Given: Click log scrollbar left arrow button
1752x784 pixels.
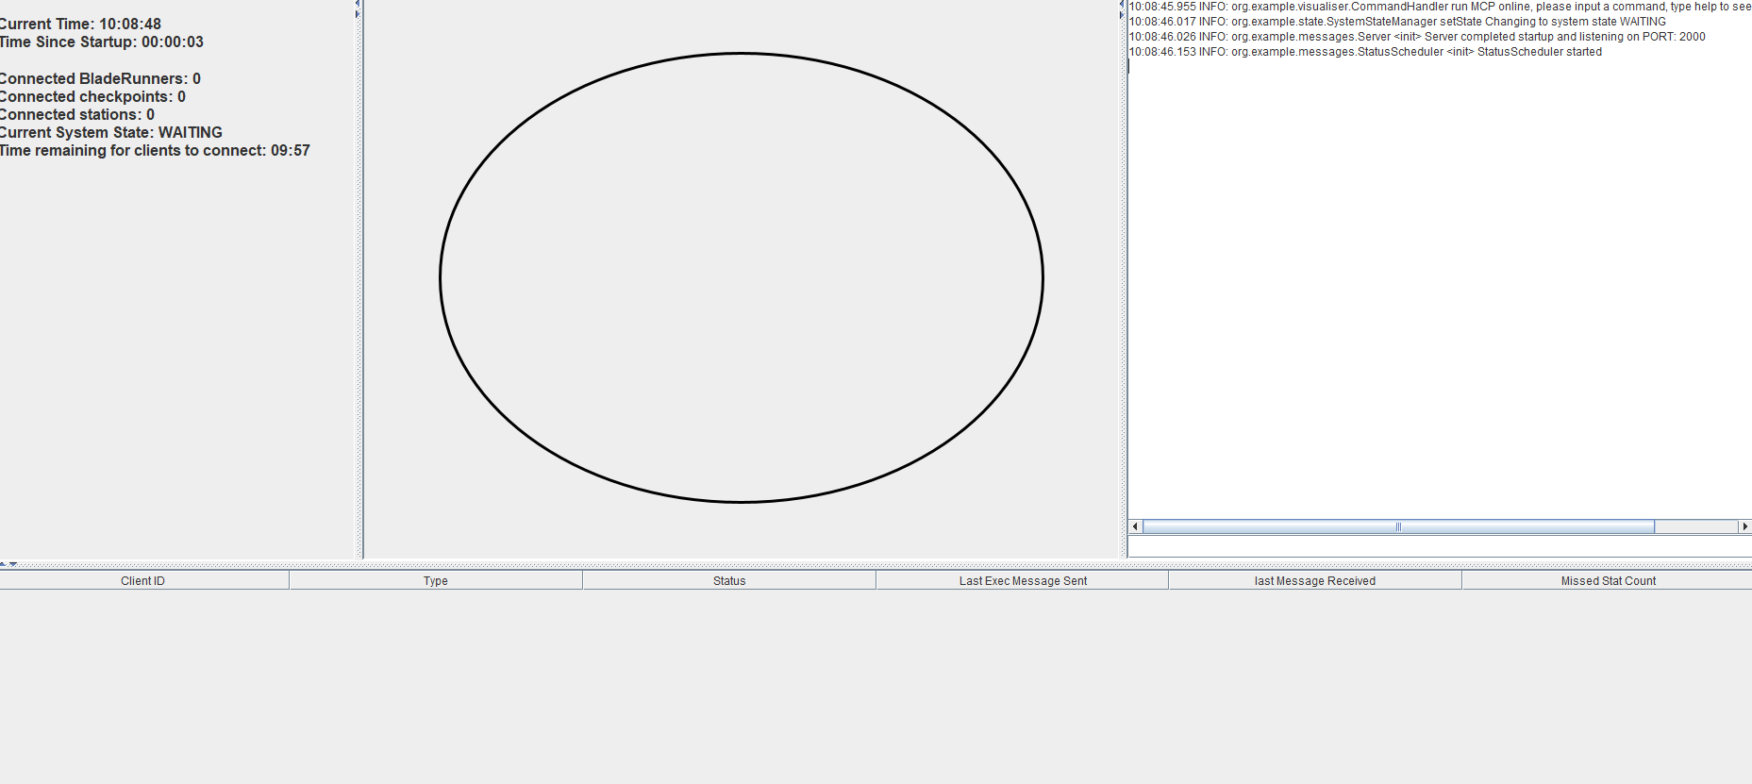Looking at the screenshot, I should (x=1135, y=526).
